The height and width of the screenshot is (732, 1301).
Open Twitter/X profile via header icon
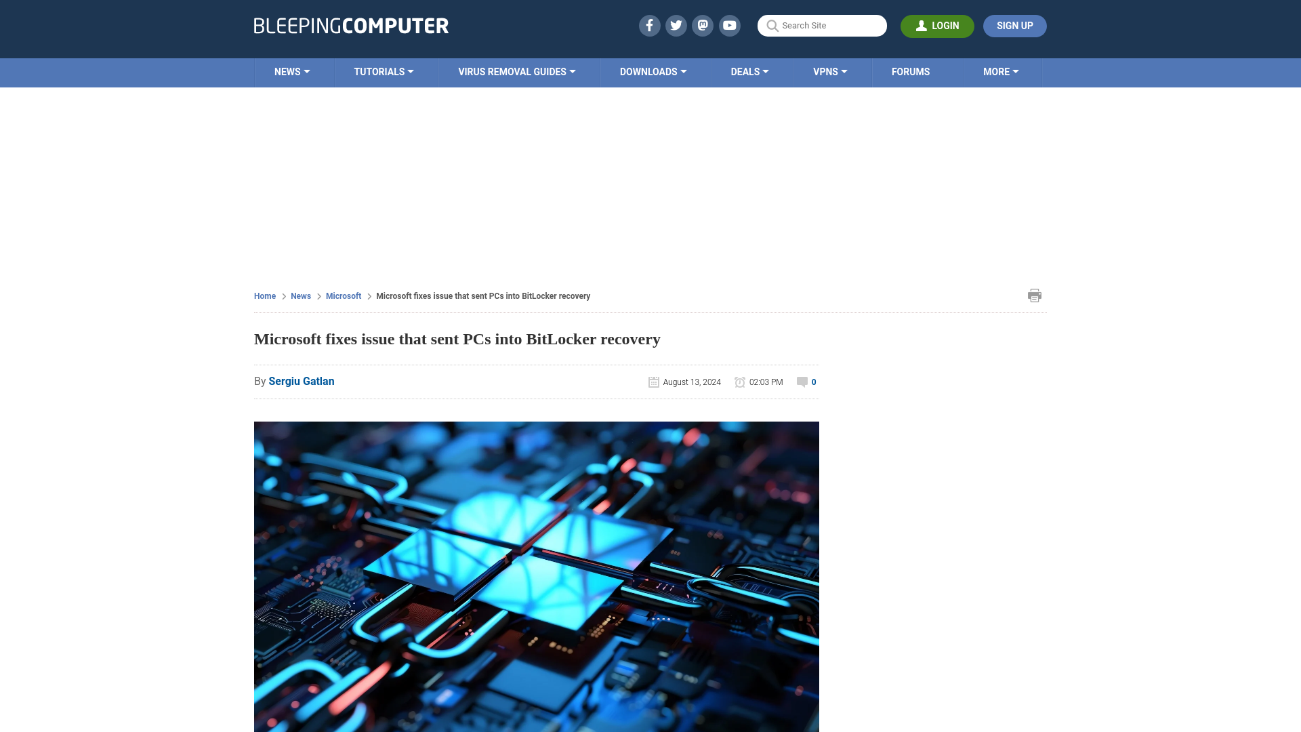pos(676,25)
